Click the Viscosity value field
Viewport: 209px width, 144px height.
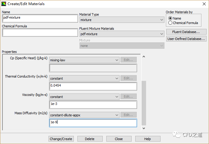[x=93, y=105]
